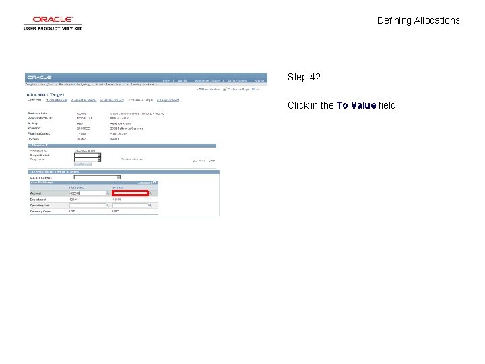Click the Customize link in grid header
The image size is (485, 364).
tap(144, 183)
